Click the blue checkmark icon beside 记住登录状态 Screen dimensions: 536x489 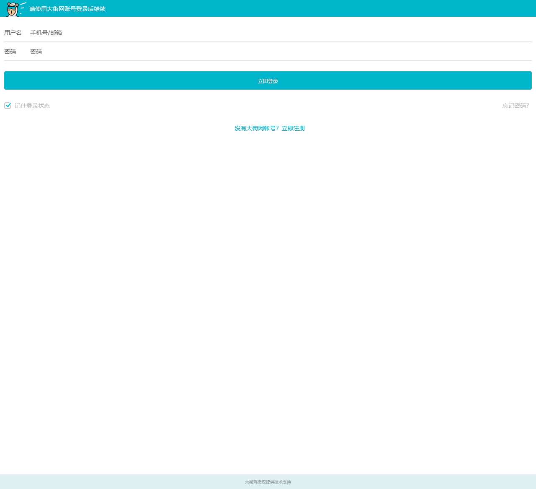tap(8, 105)
